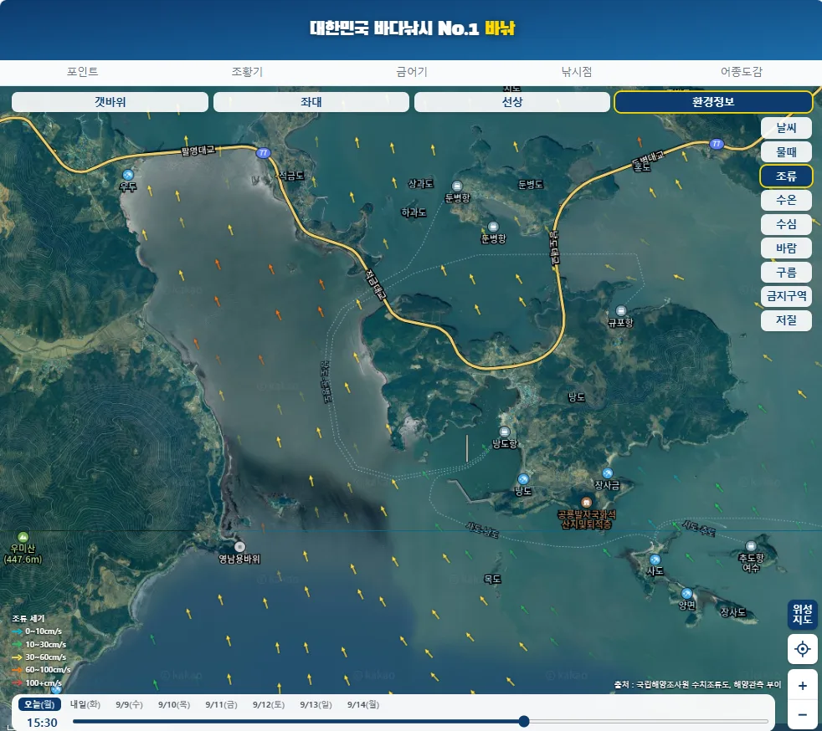Click the time slider handle
The width and height of the screenshot is (822, 731).
[x=524, y=722]
